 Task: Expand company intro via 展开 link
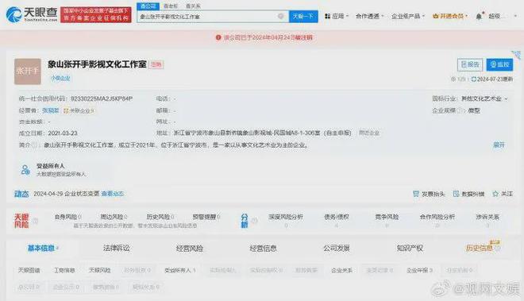[x=499, y=145]
